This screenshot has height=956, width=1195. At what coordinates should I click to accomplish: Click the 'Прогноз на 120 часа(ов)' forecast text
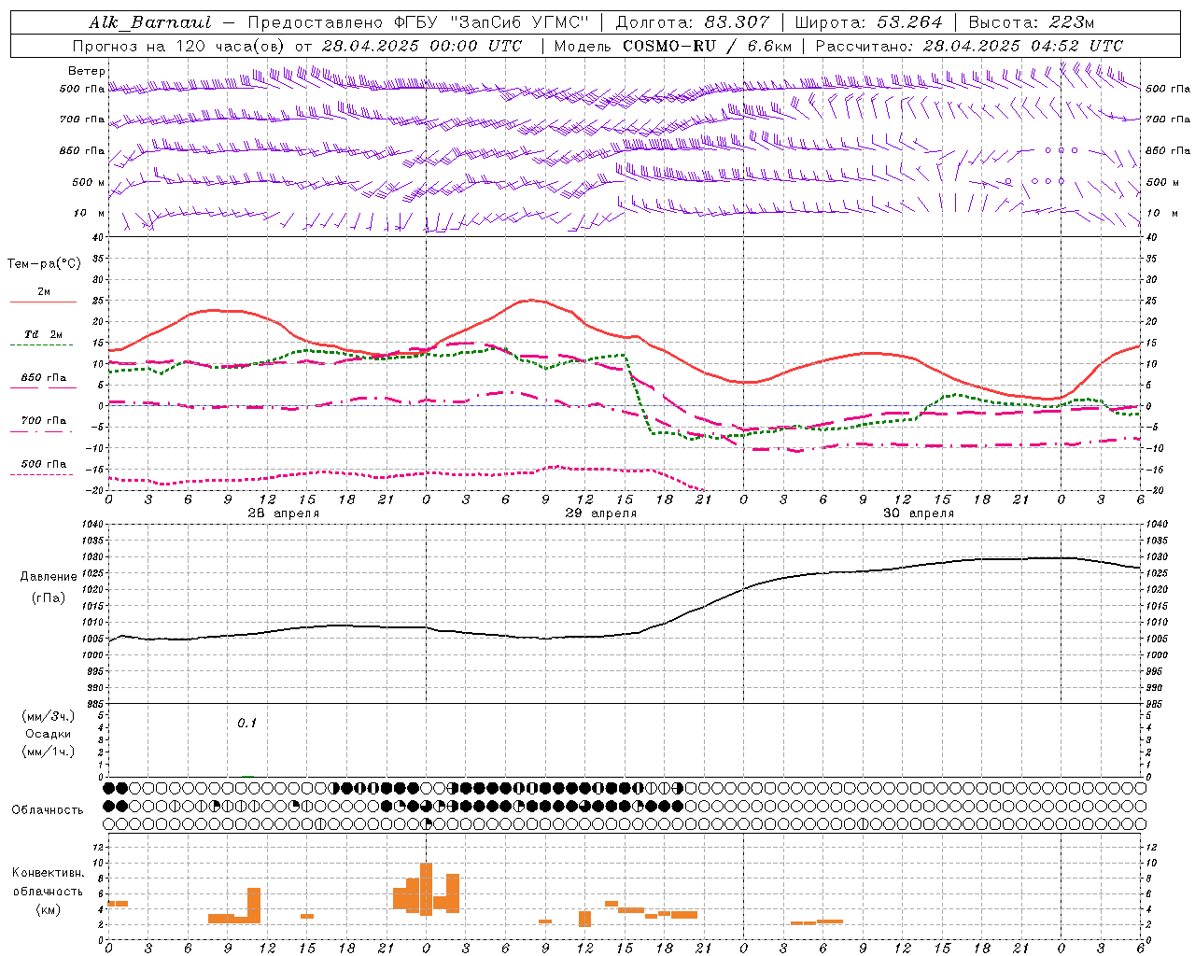click(180, 46)
